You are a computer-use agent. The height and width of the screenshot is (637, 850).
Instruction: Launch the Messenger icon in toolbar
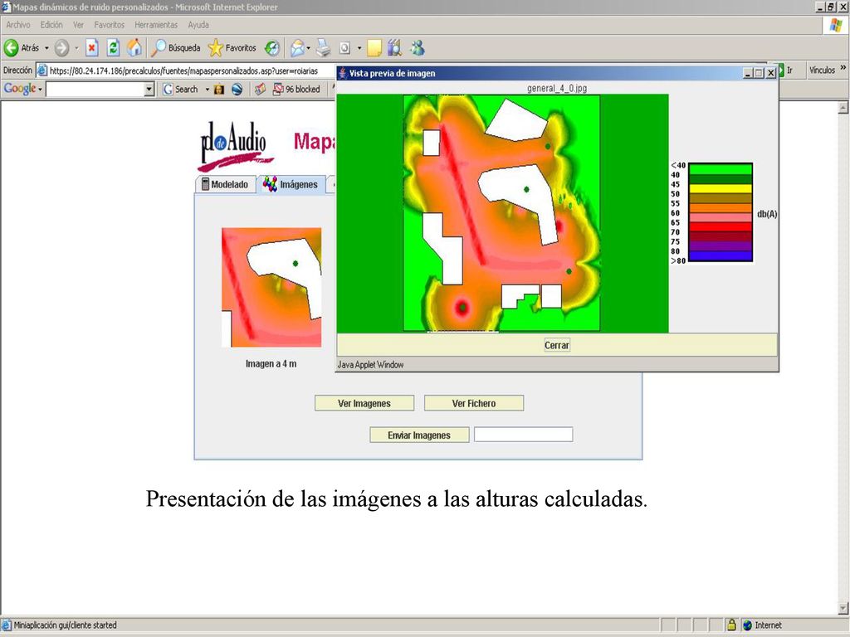point(418,48)
